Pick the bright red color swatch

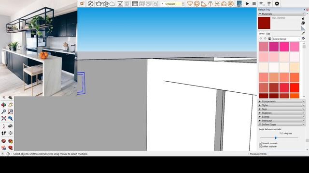point(295,87)
